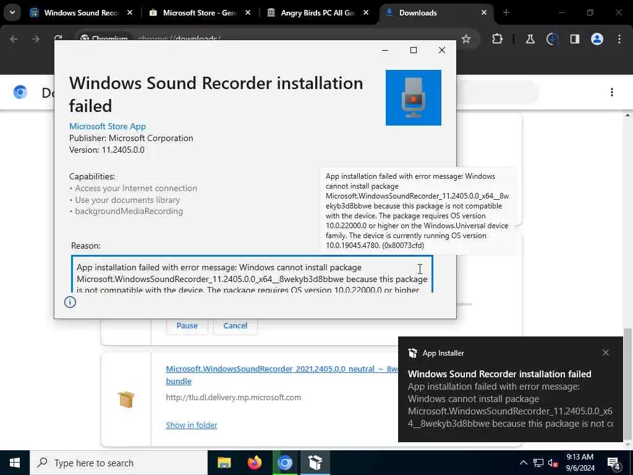Dismiss the App Installer notification
The height and width of the screenshot is (475, 633).
(606, 353)
